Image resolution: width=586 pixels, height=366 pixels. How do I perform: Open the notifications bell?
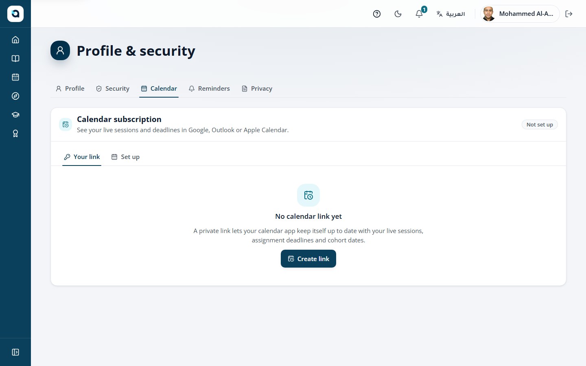(419, 14)
